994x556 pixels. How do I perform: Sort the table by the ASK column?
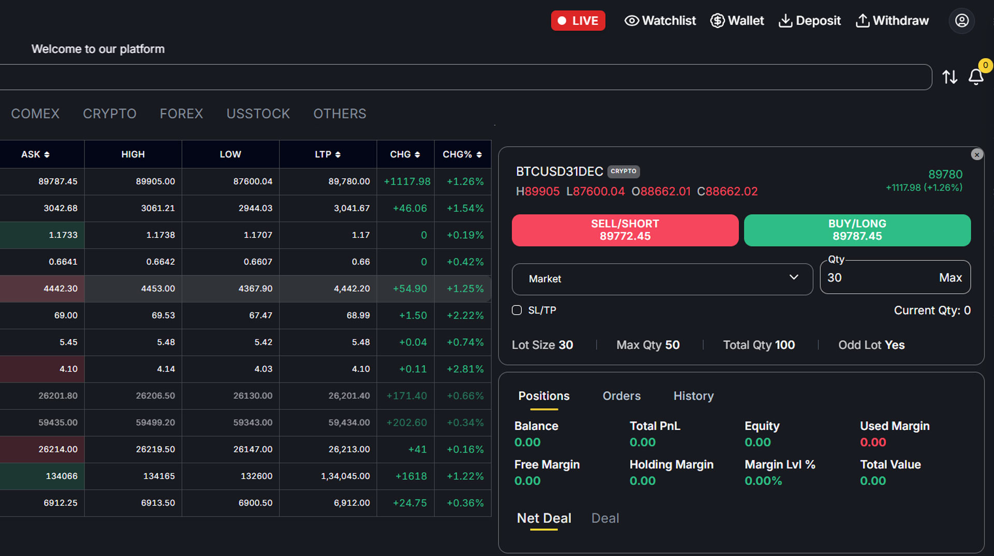[x=47, y=154]
